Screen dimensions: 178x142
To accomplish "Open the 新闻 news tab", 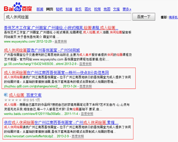I will click(40, 9).
